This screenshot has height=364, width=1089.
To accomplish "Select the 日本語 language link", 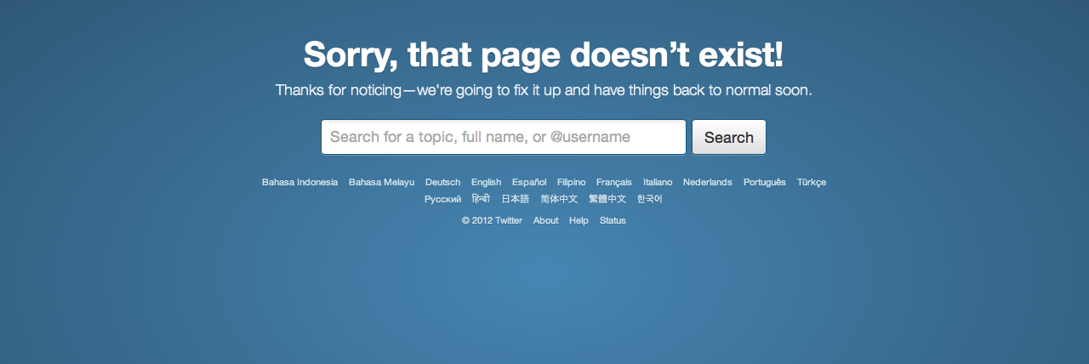I will (515, 199).
